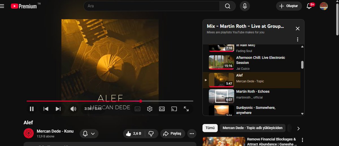Toggle subtitles in the player
Screen dimensions: 339x146
pos(138,109)
